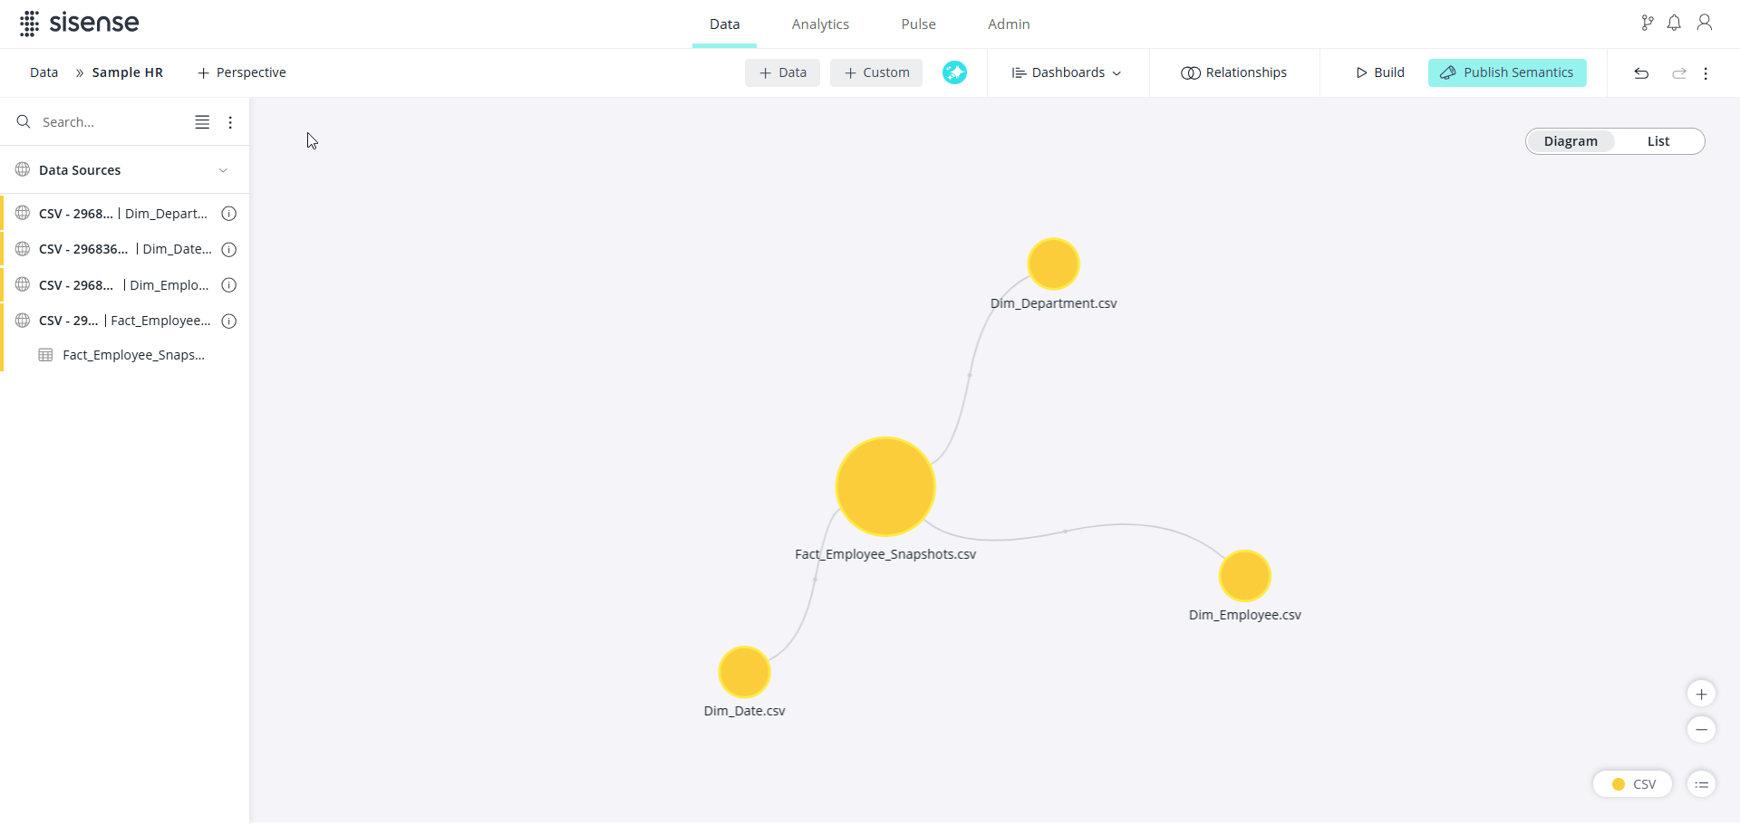1740x825 pixels.
Task: Zoom out the diagram with minus icon
Action: [1701, 730]
